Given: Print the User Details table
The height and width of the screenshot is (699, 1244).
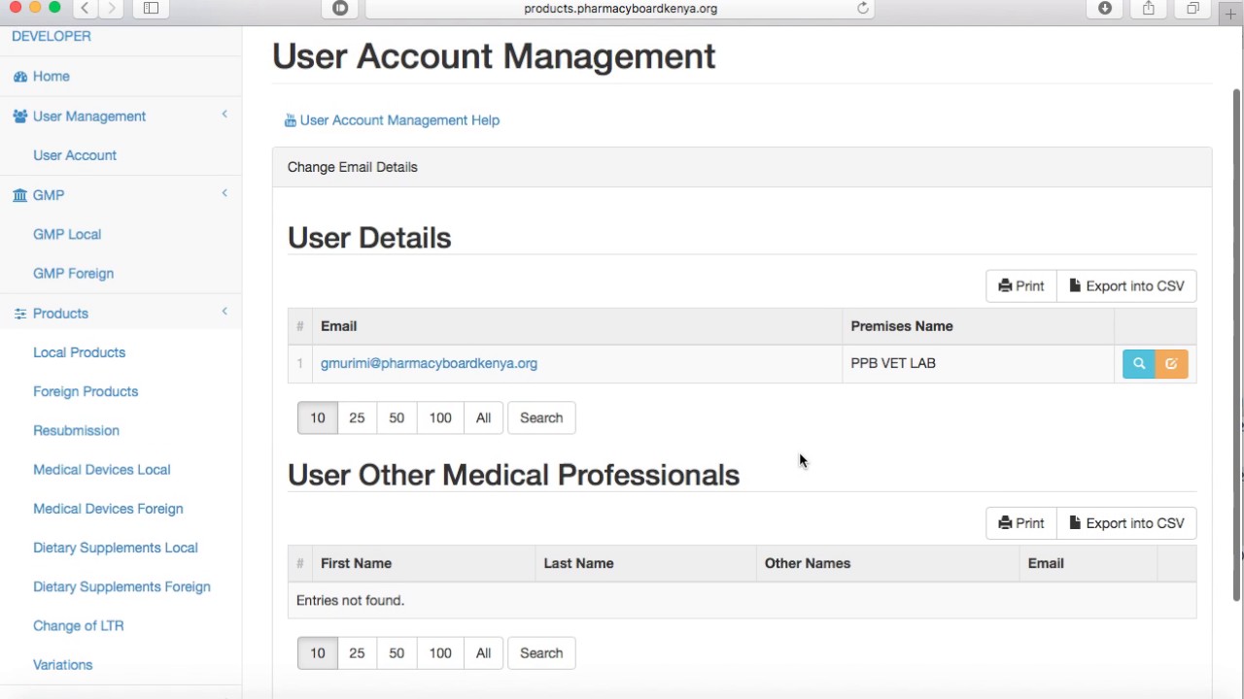Looking at the screenshot, I should pos(1020,286).
